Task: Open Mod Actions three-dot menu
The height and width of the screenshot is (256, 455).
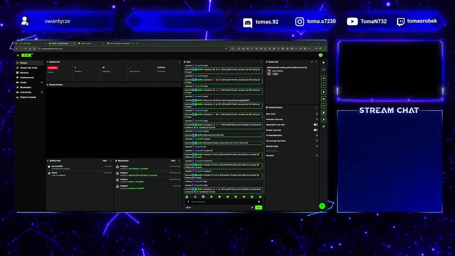Action: pos(180,161)
